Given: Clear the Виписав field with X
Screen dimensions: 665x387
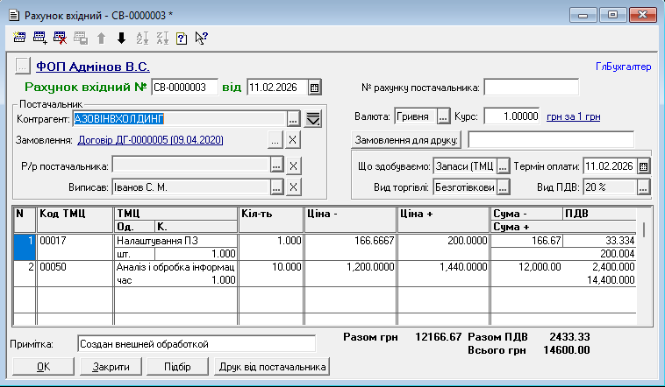Looking at the screenshot, I should (293, 186).
